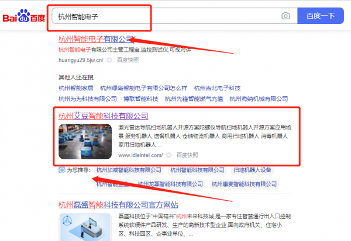Screen dimensions: 351x241
Task: Click the warehouse robots thumbnail image
Action: point(85,142)
